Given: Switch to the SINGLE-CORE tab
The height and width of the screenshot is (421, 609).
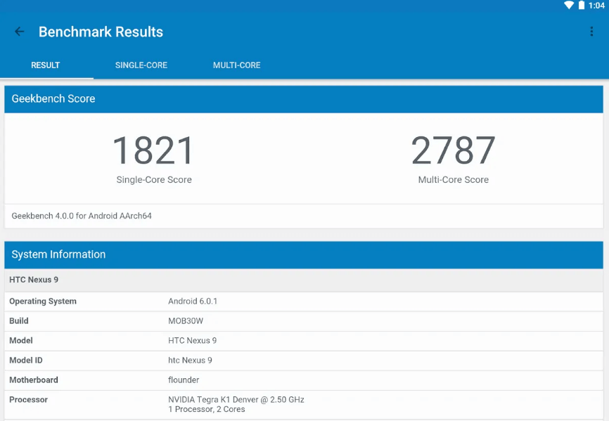Looking at the screenshot, I should click(x=141, y=65).
